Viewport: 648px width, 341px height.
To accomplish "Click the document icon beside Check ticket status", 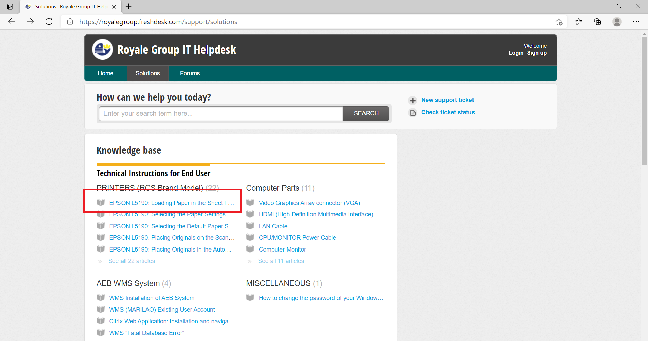I will 413,113.
